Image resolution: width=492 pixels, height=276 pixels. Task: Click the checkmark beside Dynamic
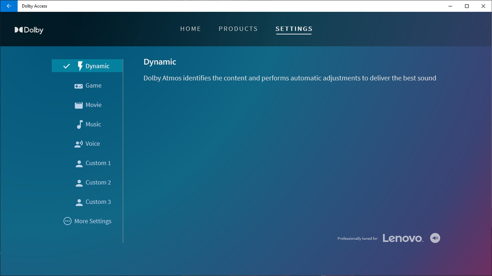pos(66,66)
